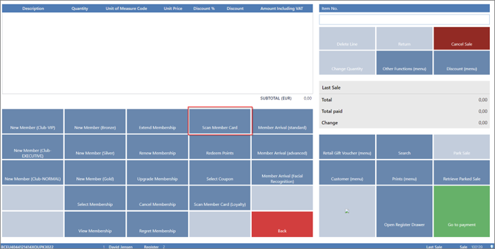Click Retrieve Parked Sale
This screenshot has height=249, width=495.
coord(461,172)
